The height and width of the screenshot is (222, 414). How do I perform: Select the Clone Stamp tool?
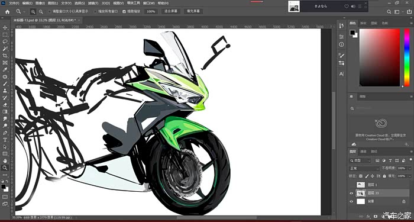(5, 91)
